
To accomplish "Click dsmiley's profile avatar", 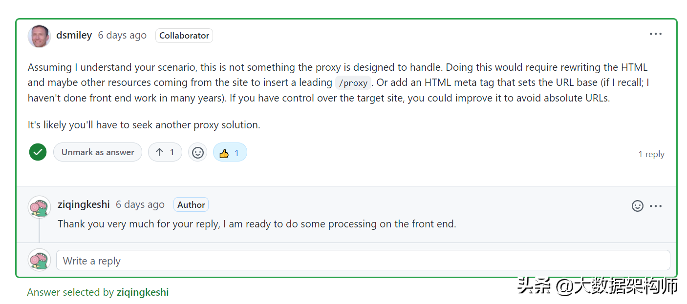I will [40, 36].
